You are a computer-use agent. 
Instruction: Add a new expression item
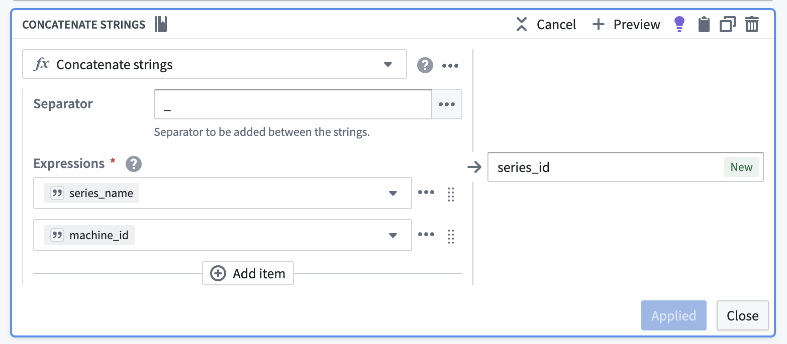tap(248, 273)
